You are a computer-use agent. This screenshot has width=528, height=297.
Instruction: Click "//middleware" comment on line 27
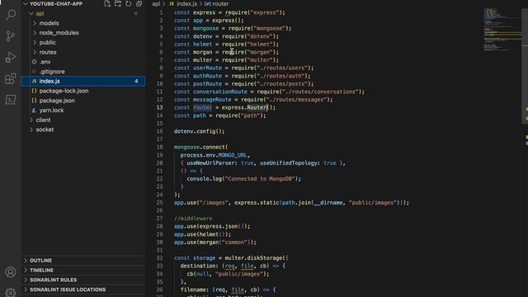[193, 219]
